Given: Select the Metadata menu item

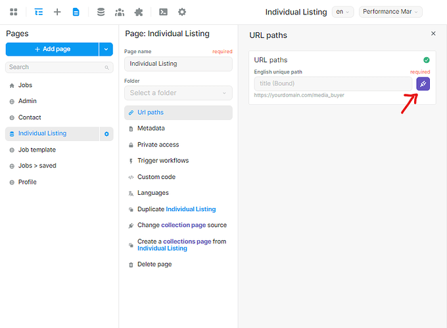Looking at the screenshot, I should [151, 129].
